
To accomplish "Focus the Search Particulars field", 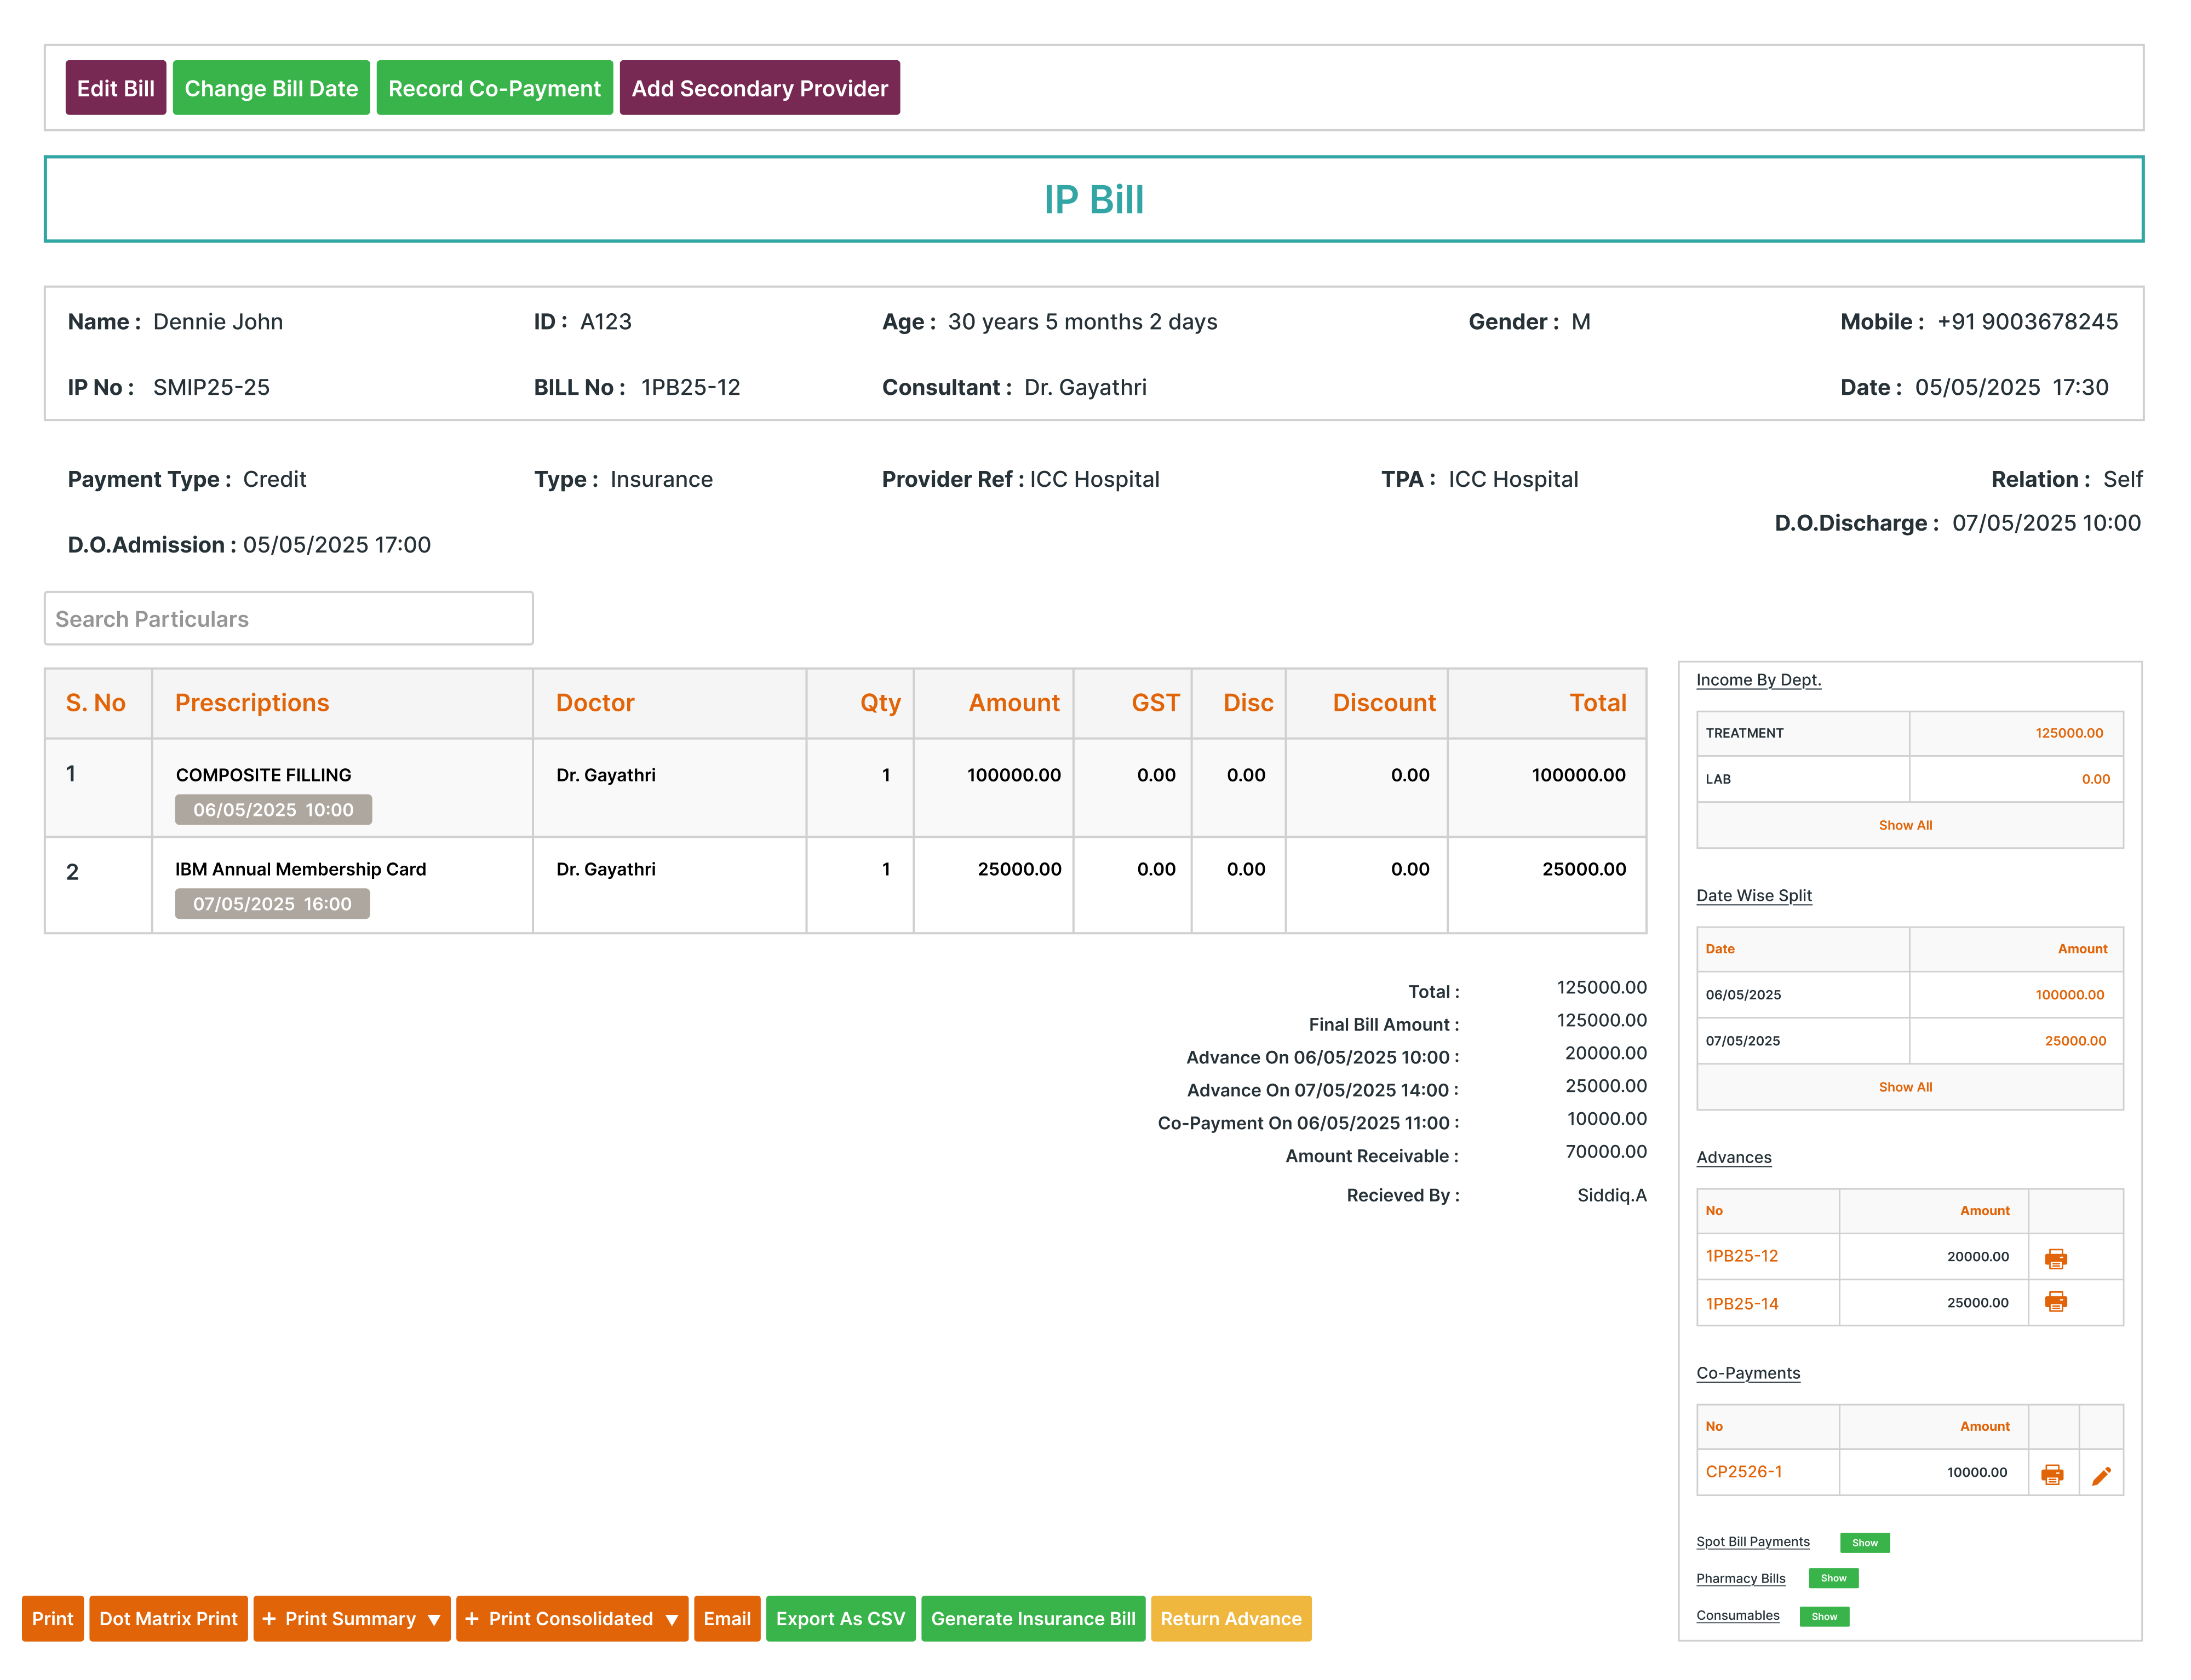I will coord(288,619).
